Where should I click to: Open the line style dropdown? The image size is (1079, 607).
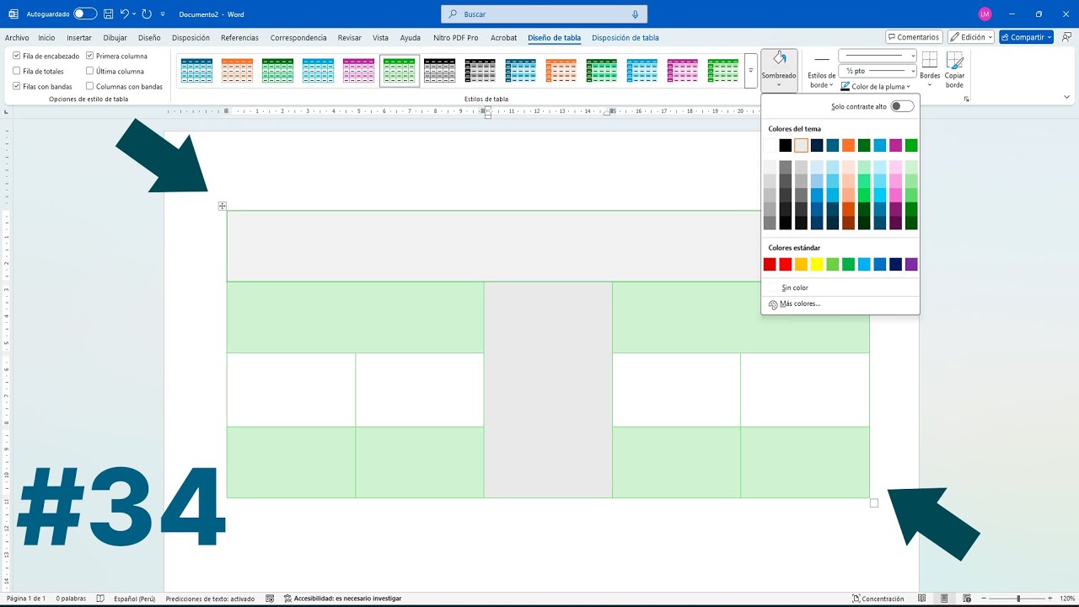(x=878, y=56)
